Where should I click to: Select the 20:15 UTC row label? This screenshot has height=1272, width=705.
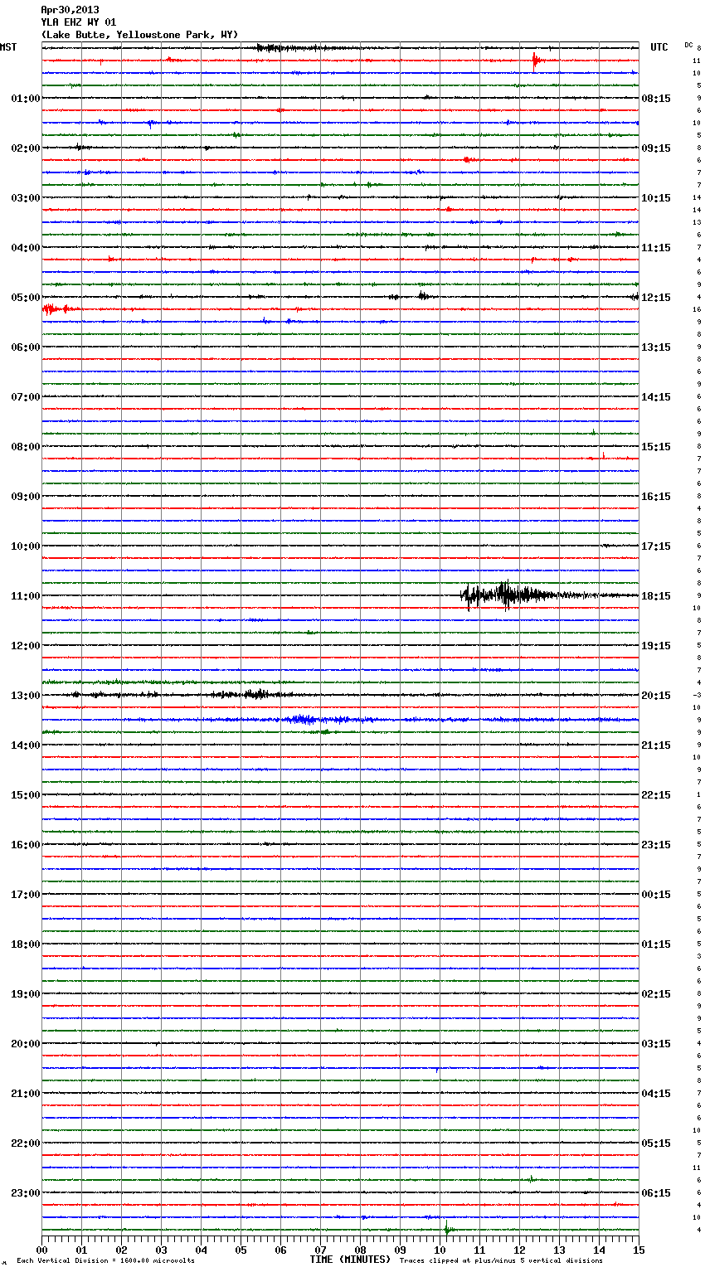pos(656,696)
